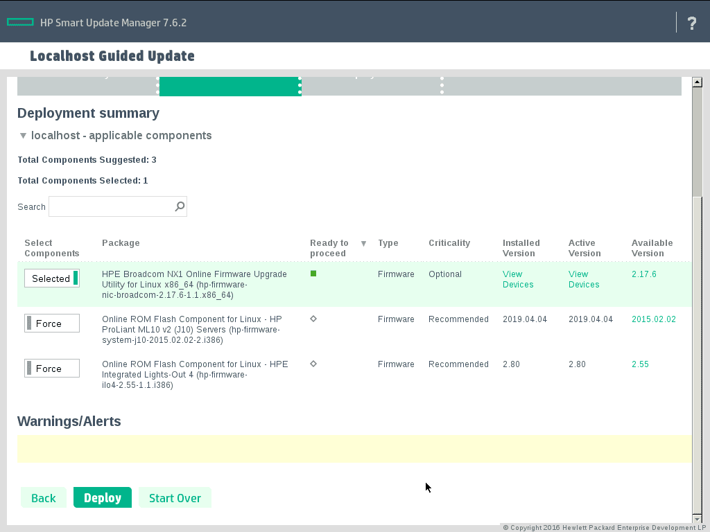Click the HPE green logo icon
This screenshot has width=710, height=532.
pyautogui.click(x=20, y=22)
